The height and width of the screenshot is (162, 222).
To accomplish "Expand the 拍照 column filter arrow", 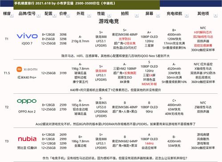I will (137, 15).
